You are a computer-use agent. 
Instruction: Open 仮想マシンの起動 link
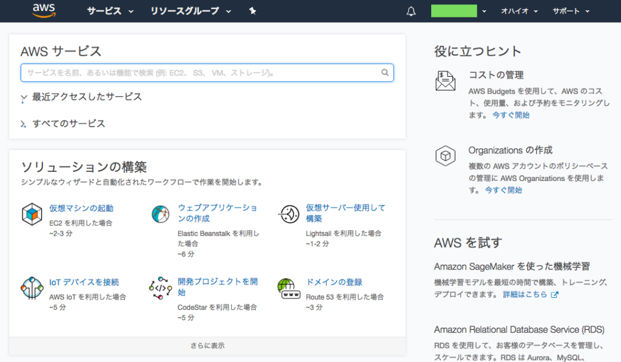pos(81,208)
